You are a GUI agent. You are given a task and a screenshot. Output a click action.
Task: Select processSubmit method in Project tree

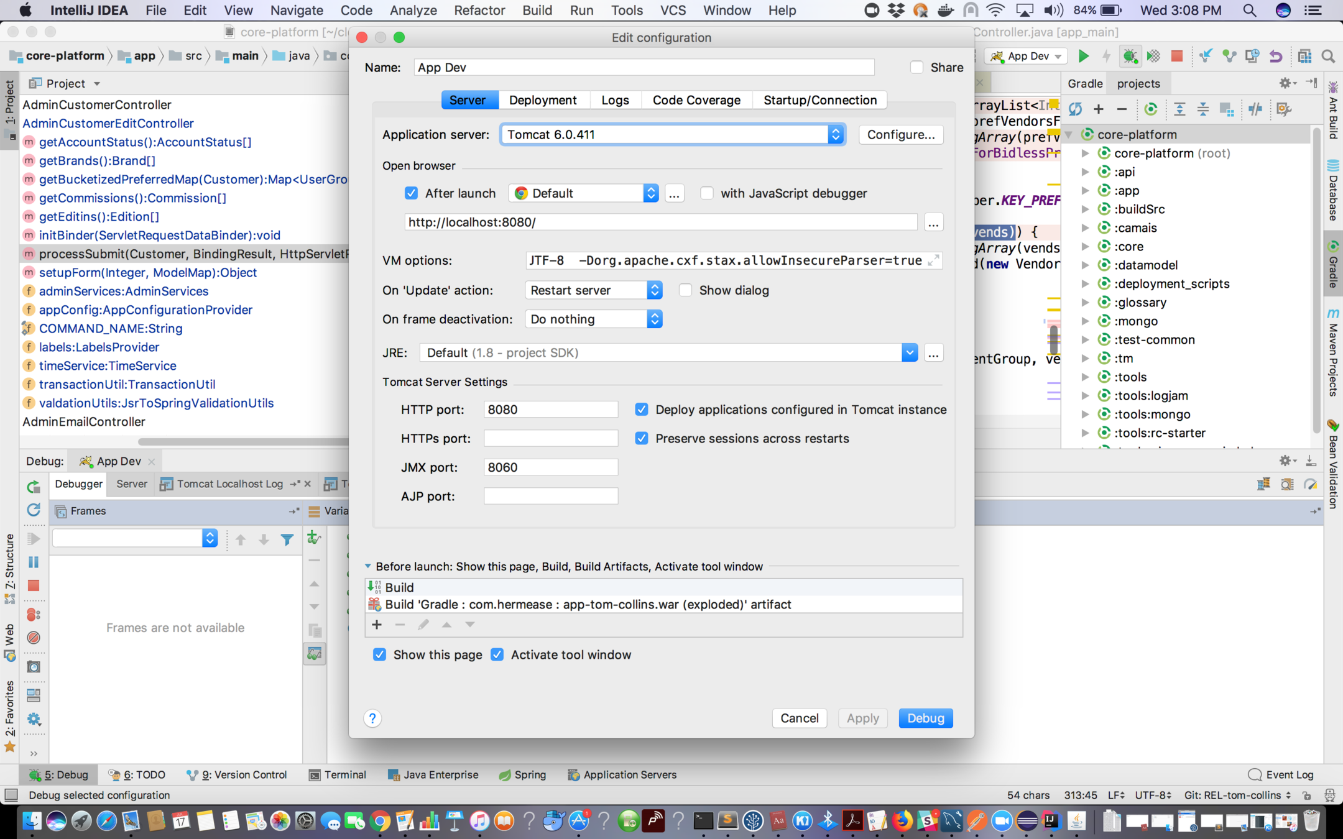point(185,254)
